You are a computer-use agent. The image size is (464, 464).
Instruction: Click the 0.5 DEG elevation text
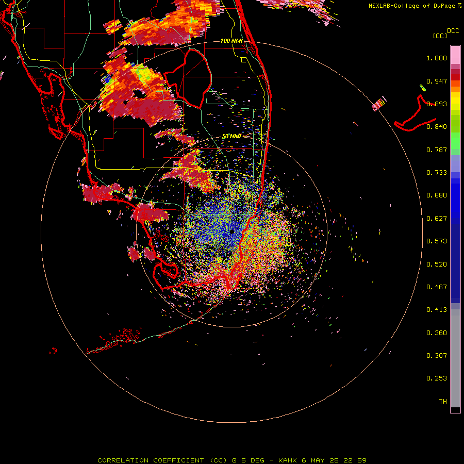[x=248, y=460]
